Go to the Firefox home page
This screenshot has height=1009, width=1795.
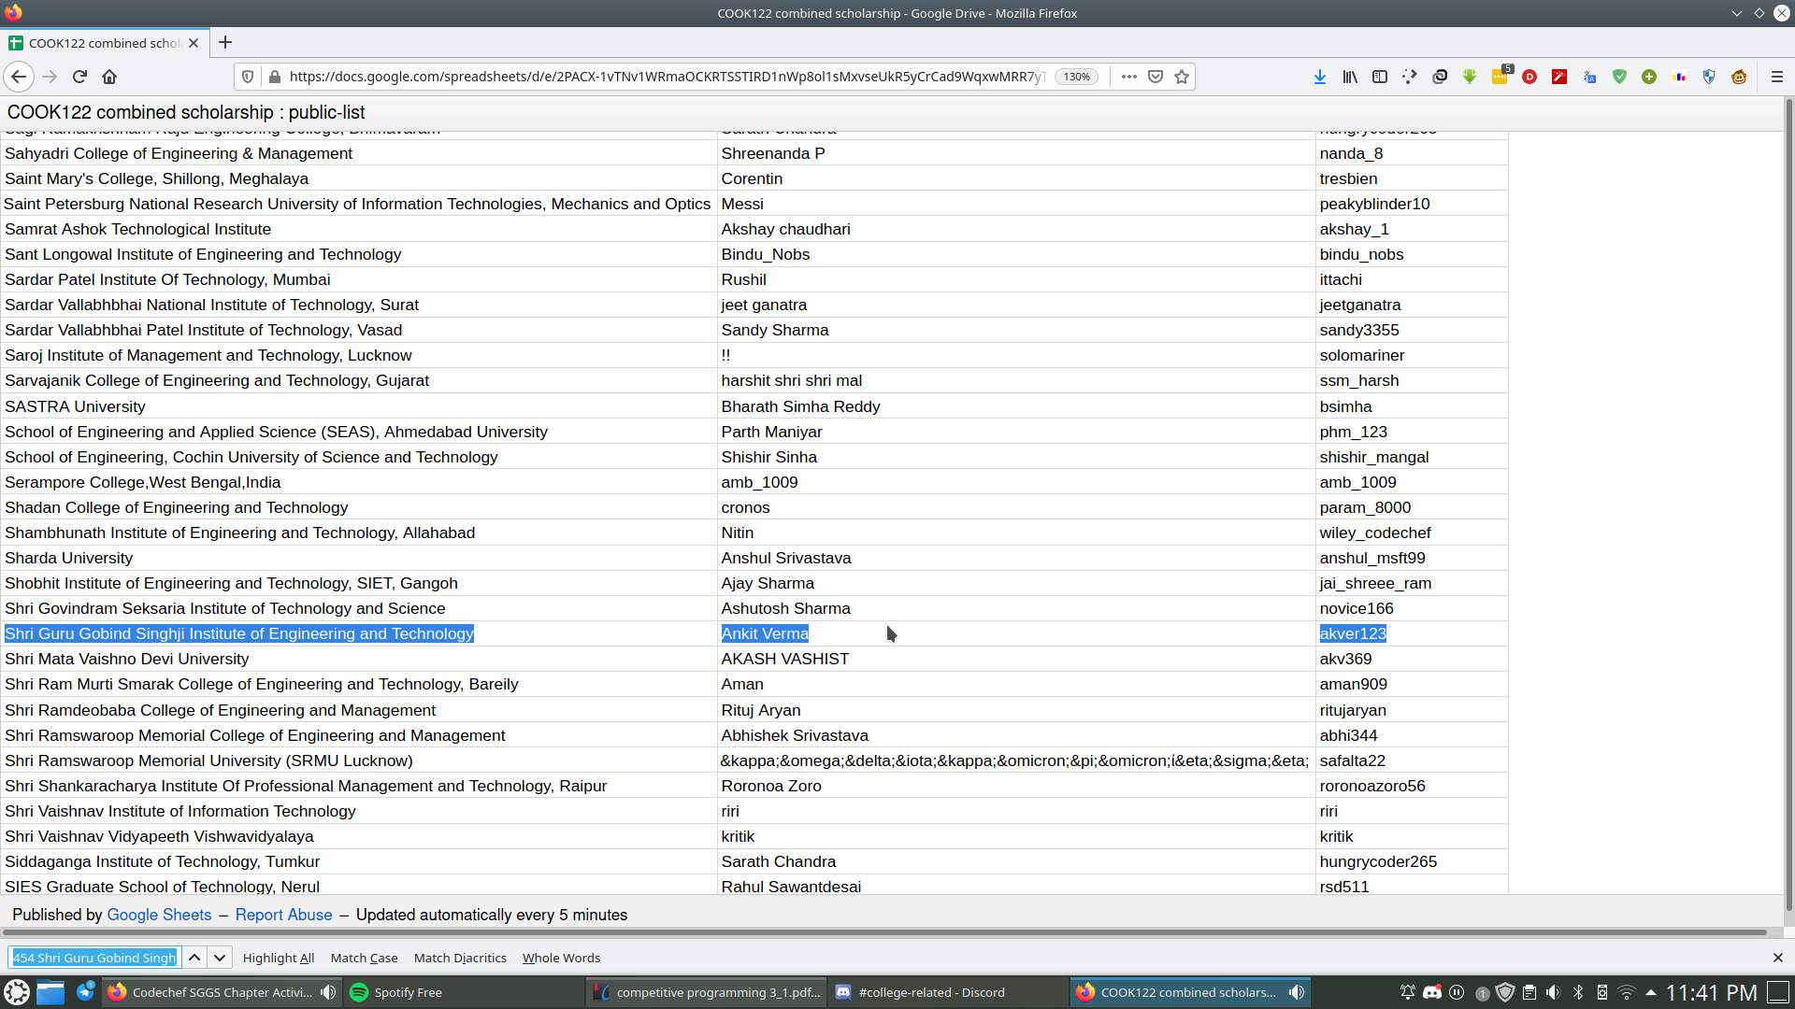(x=109, y=77)
